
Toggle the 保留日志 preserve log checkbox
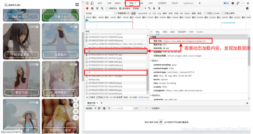[x=107, y=9]
